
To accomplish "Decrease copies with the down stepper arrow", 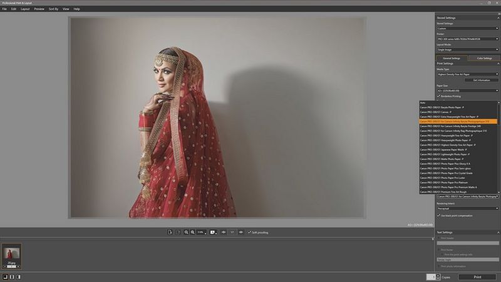I will [438, 278].
